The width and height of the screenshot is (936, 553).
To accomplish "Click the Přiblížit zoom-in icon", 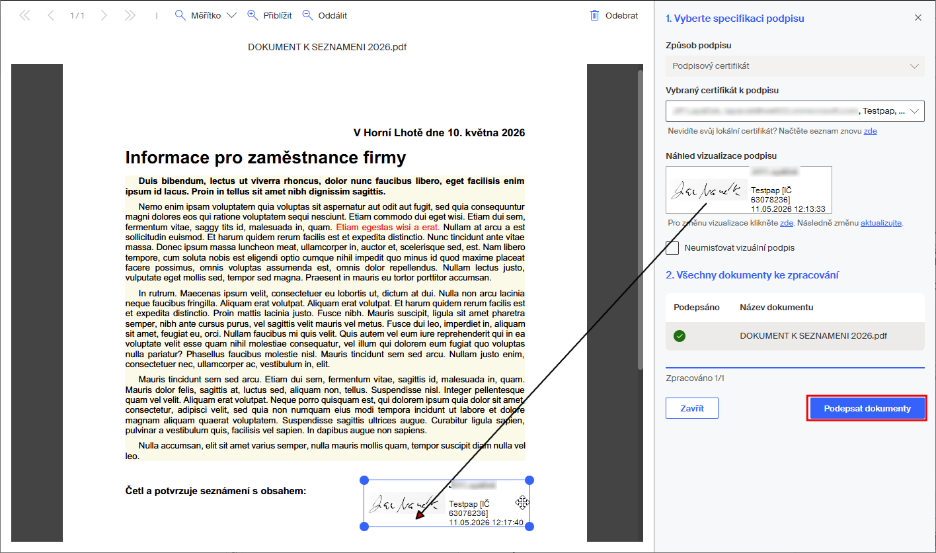I will 252,15.
